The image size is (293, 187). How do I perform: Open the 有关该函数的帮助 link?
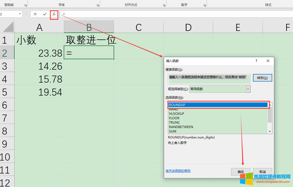[x=178, y=171]
